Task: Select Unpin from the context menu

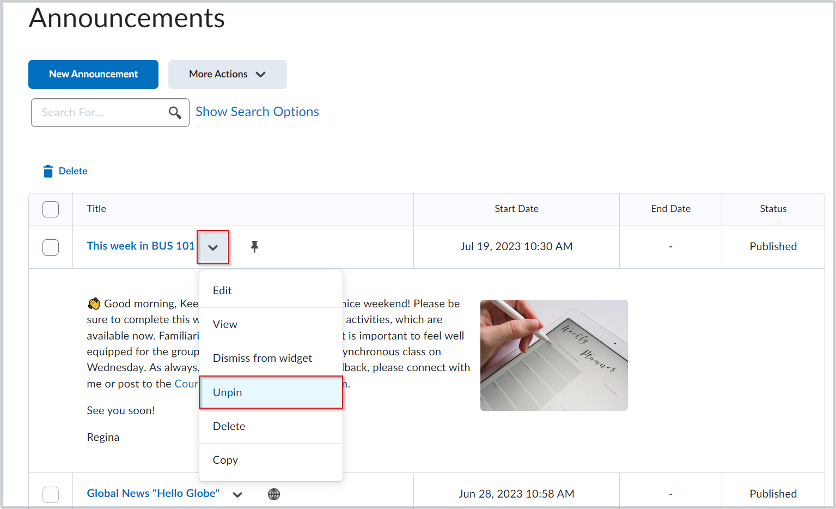Action: coord(227,392)
